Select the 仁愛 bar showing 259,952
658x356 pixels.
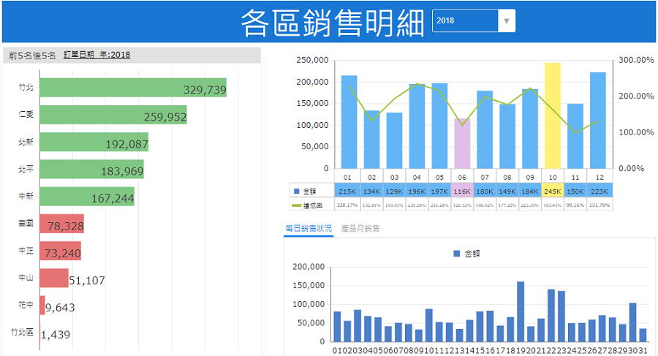click(113, 115)
